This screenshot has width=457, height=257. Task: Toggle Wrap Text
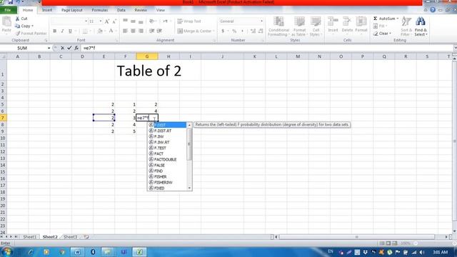[189, 21]
